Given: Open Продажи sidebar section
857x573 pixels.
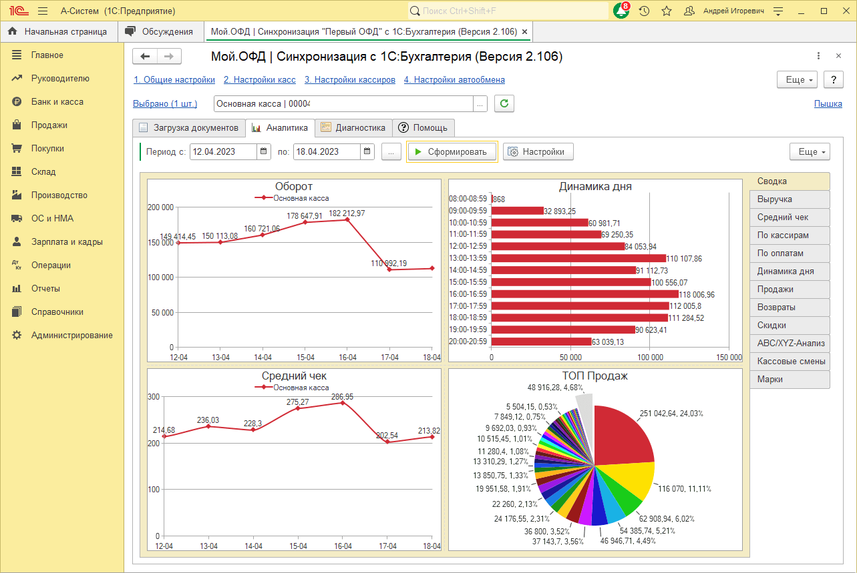Looking at the screenshot, I should [62, 125].
